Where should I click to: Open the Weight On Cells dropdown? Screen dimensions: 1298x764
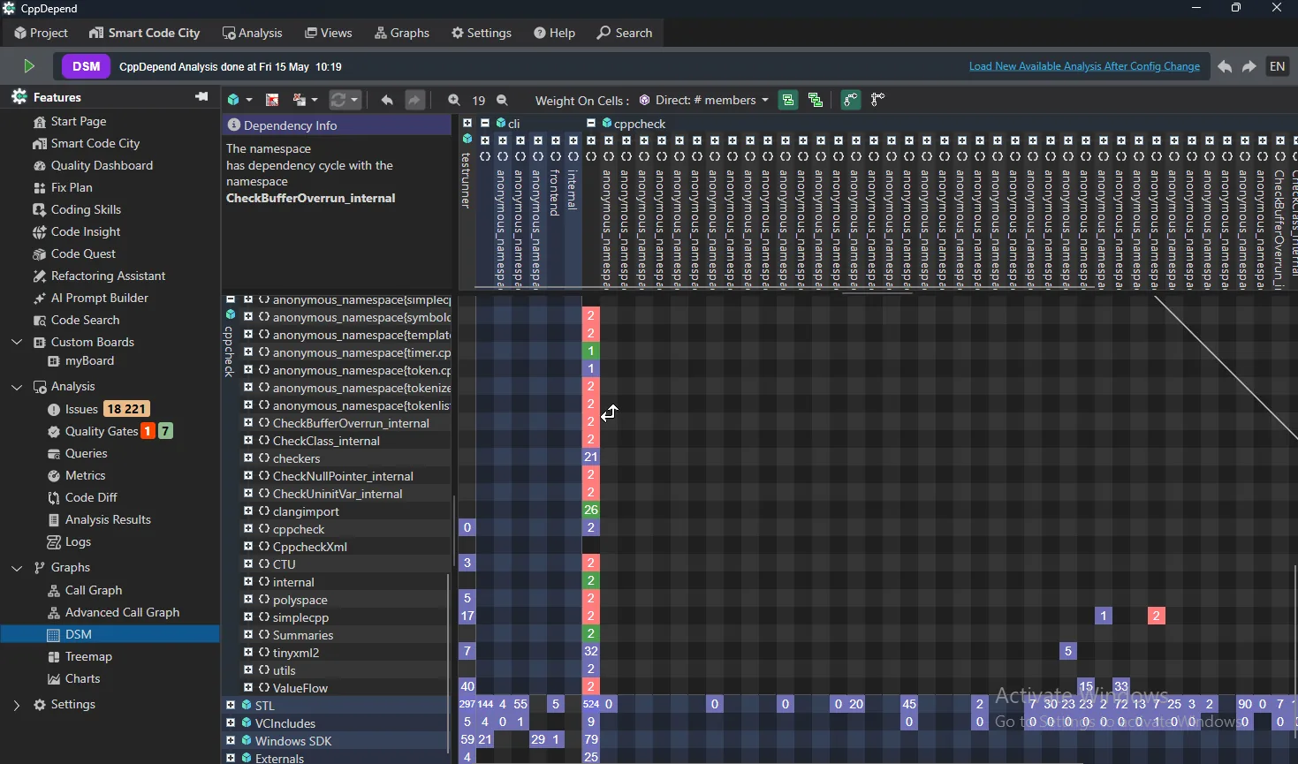point(704,100)
